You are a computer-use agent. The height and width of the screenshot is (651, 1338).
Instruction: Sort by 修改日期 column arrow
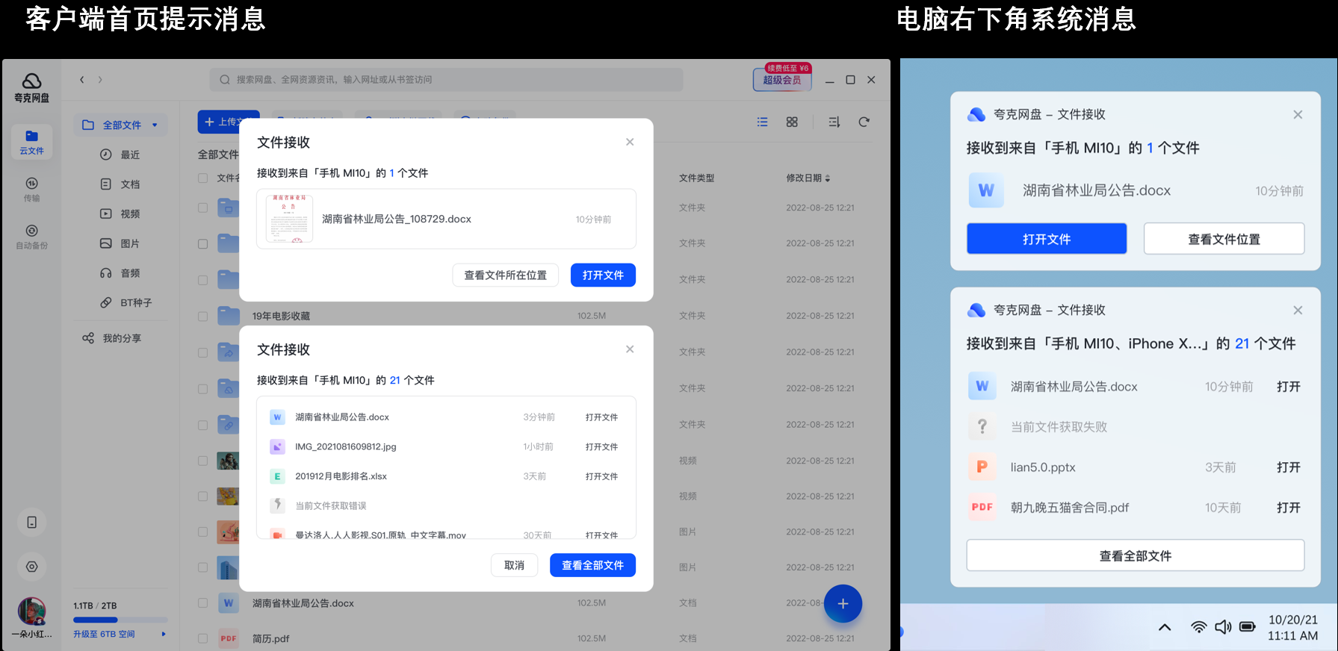coord(828,178)
